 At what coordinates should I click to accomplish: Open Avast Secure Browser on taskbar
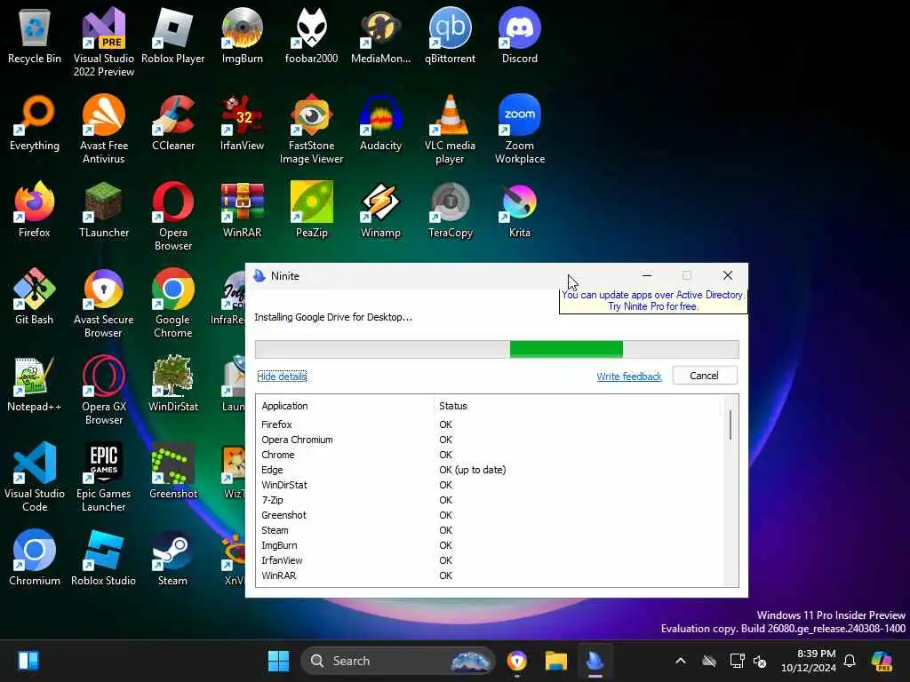tap(516, 661)
